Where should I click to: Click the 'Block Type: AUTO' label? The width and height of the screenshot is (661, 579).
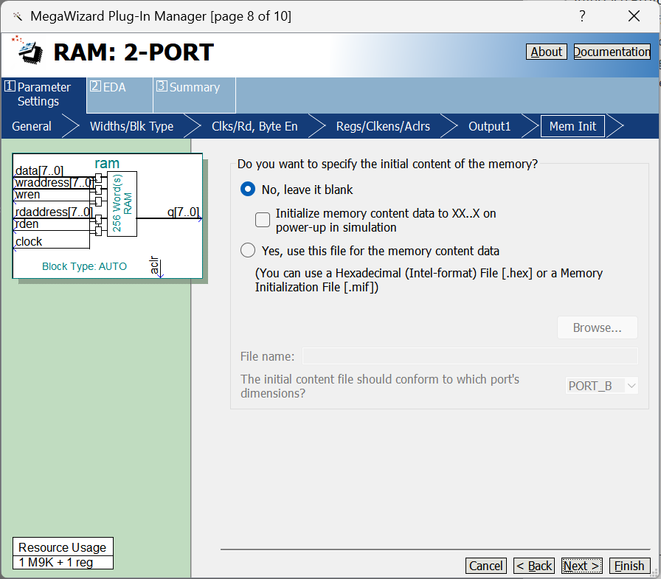pyautogui.click(x=84, y=266)
